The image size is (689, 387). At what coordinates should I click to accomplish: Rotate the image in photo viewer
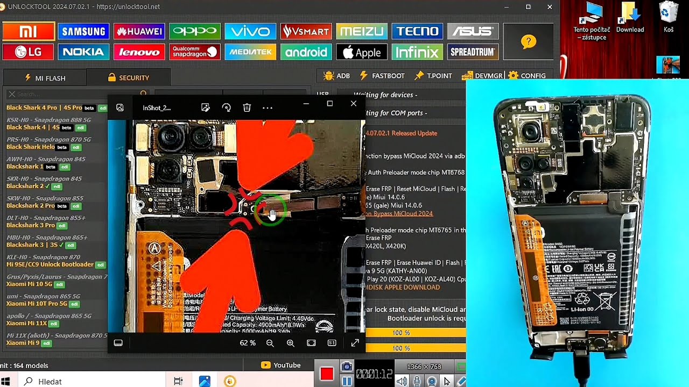point(226,107)
